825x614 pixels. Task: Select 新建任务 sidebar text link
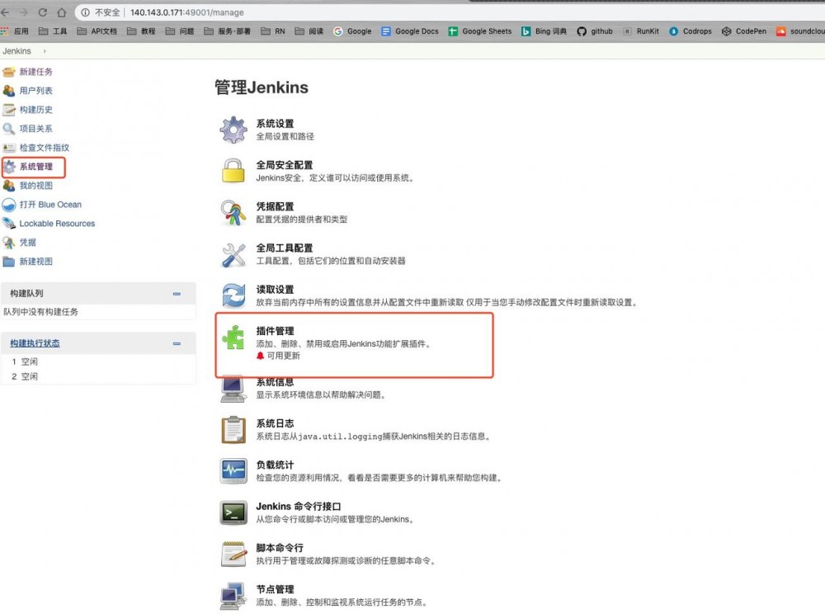pos(35,72)
